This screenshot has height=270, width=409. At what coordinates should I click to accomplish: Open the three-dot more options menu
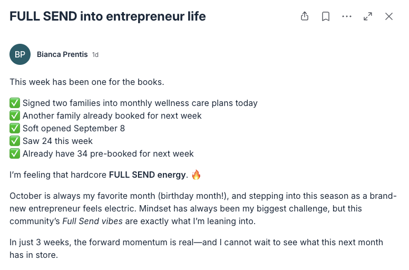(347, 16)
